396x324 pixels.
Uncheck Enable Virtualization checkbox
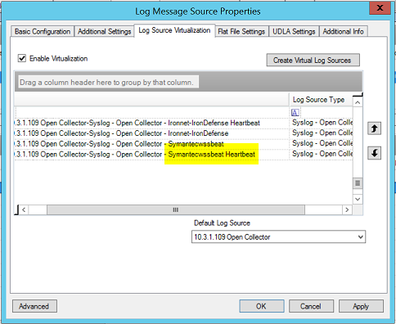click(x=22, y=58)
